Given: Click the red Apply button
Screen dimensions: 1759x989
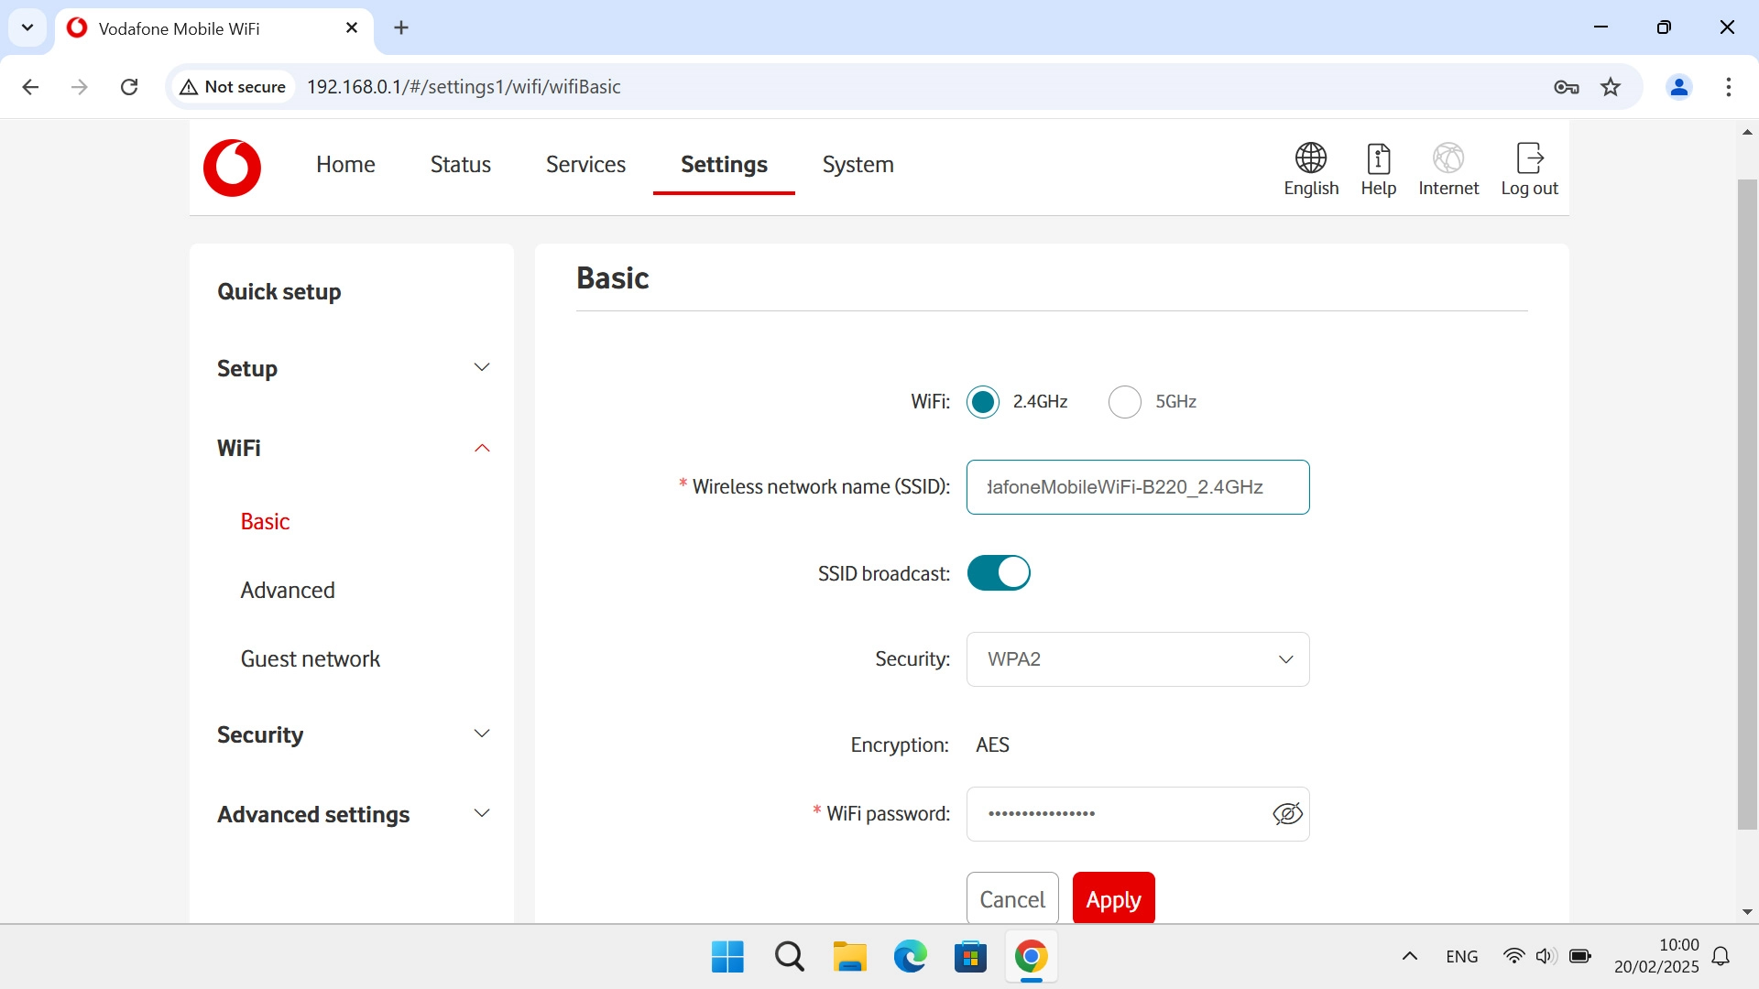Looking at the screenshot, I should pyautogui.click(x=1113, y=899).
